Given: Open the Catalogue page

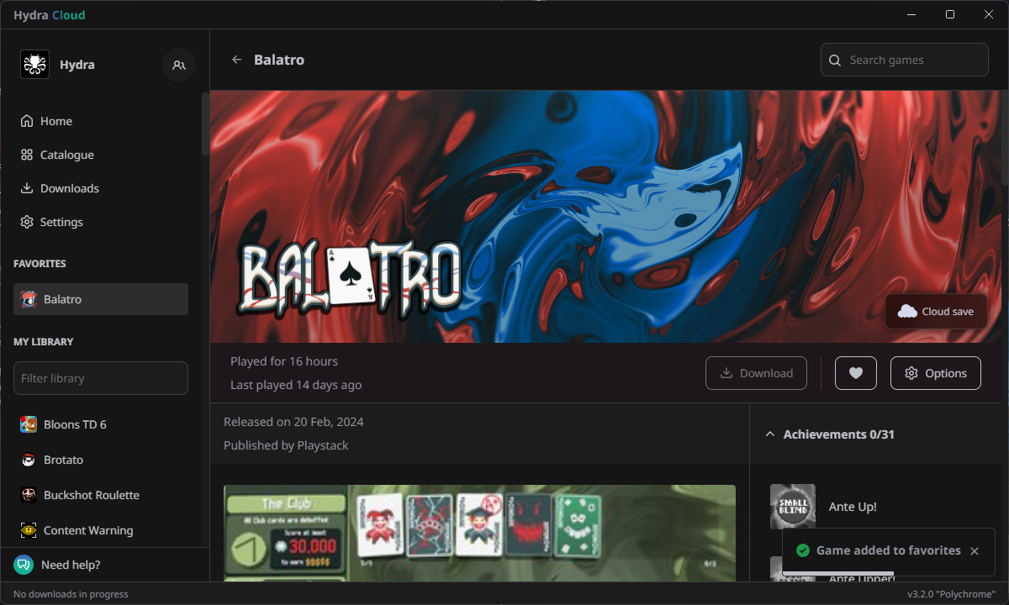Looking at the screenshot, I should [x=101, y=155].
